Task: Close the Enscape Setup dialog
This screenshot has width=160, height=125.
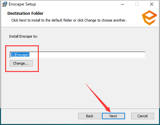Action: [x=152, y=4]
